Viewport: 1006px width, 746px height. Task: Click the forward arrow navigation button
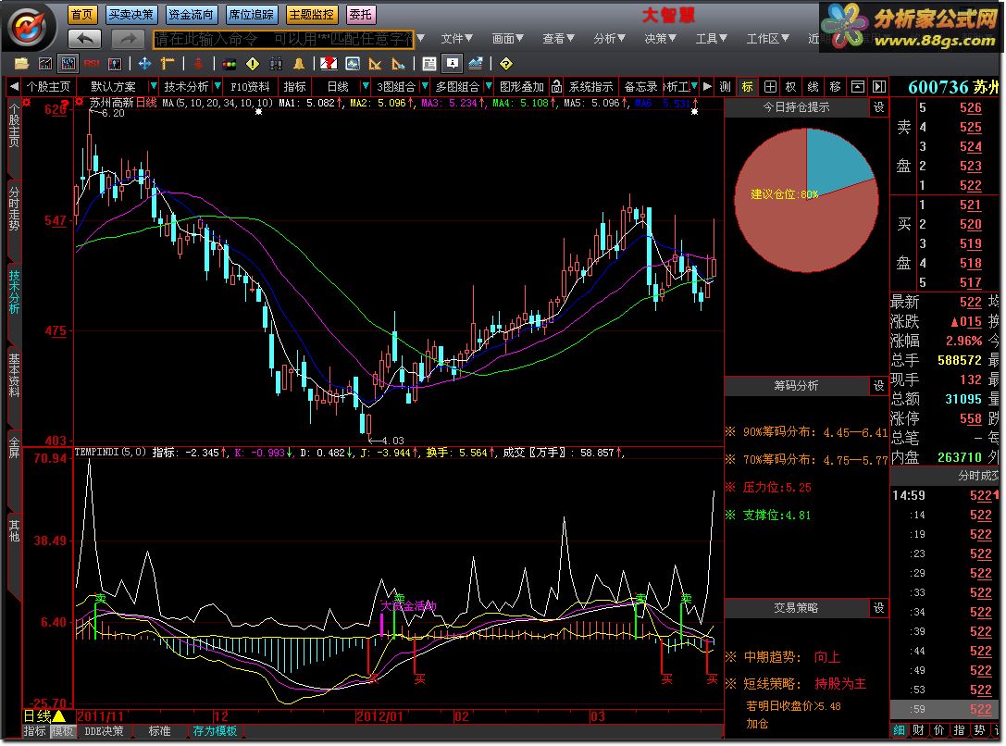pyautogui.click(x=128, y=39)
